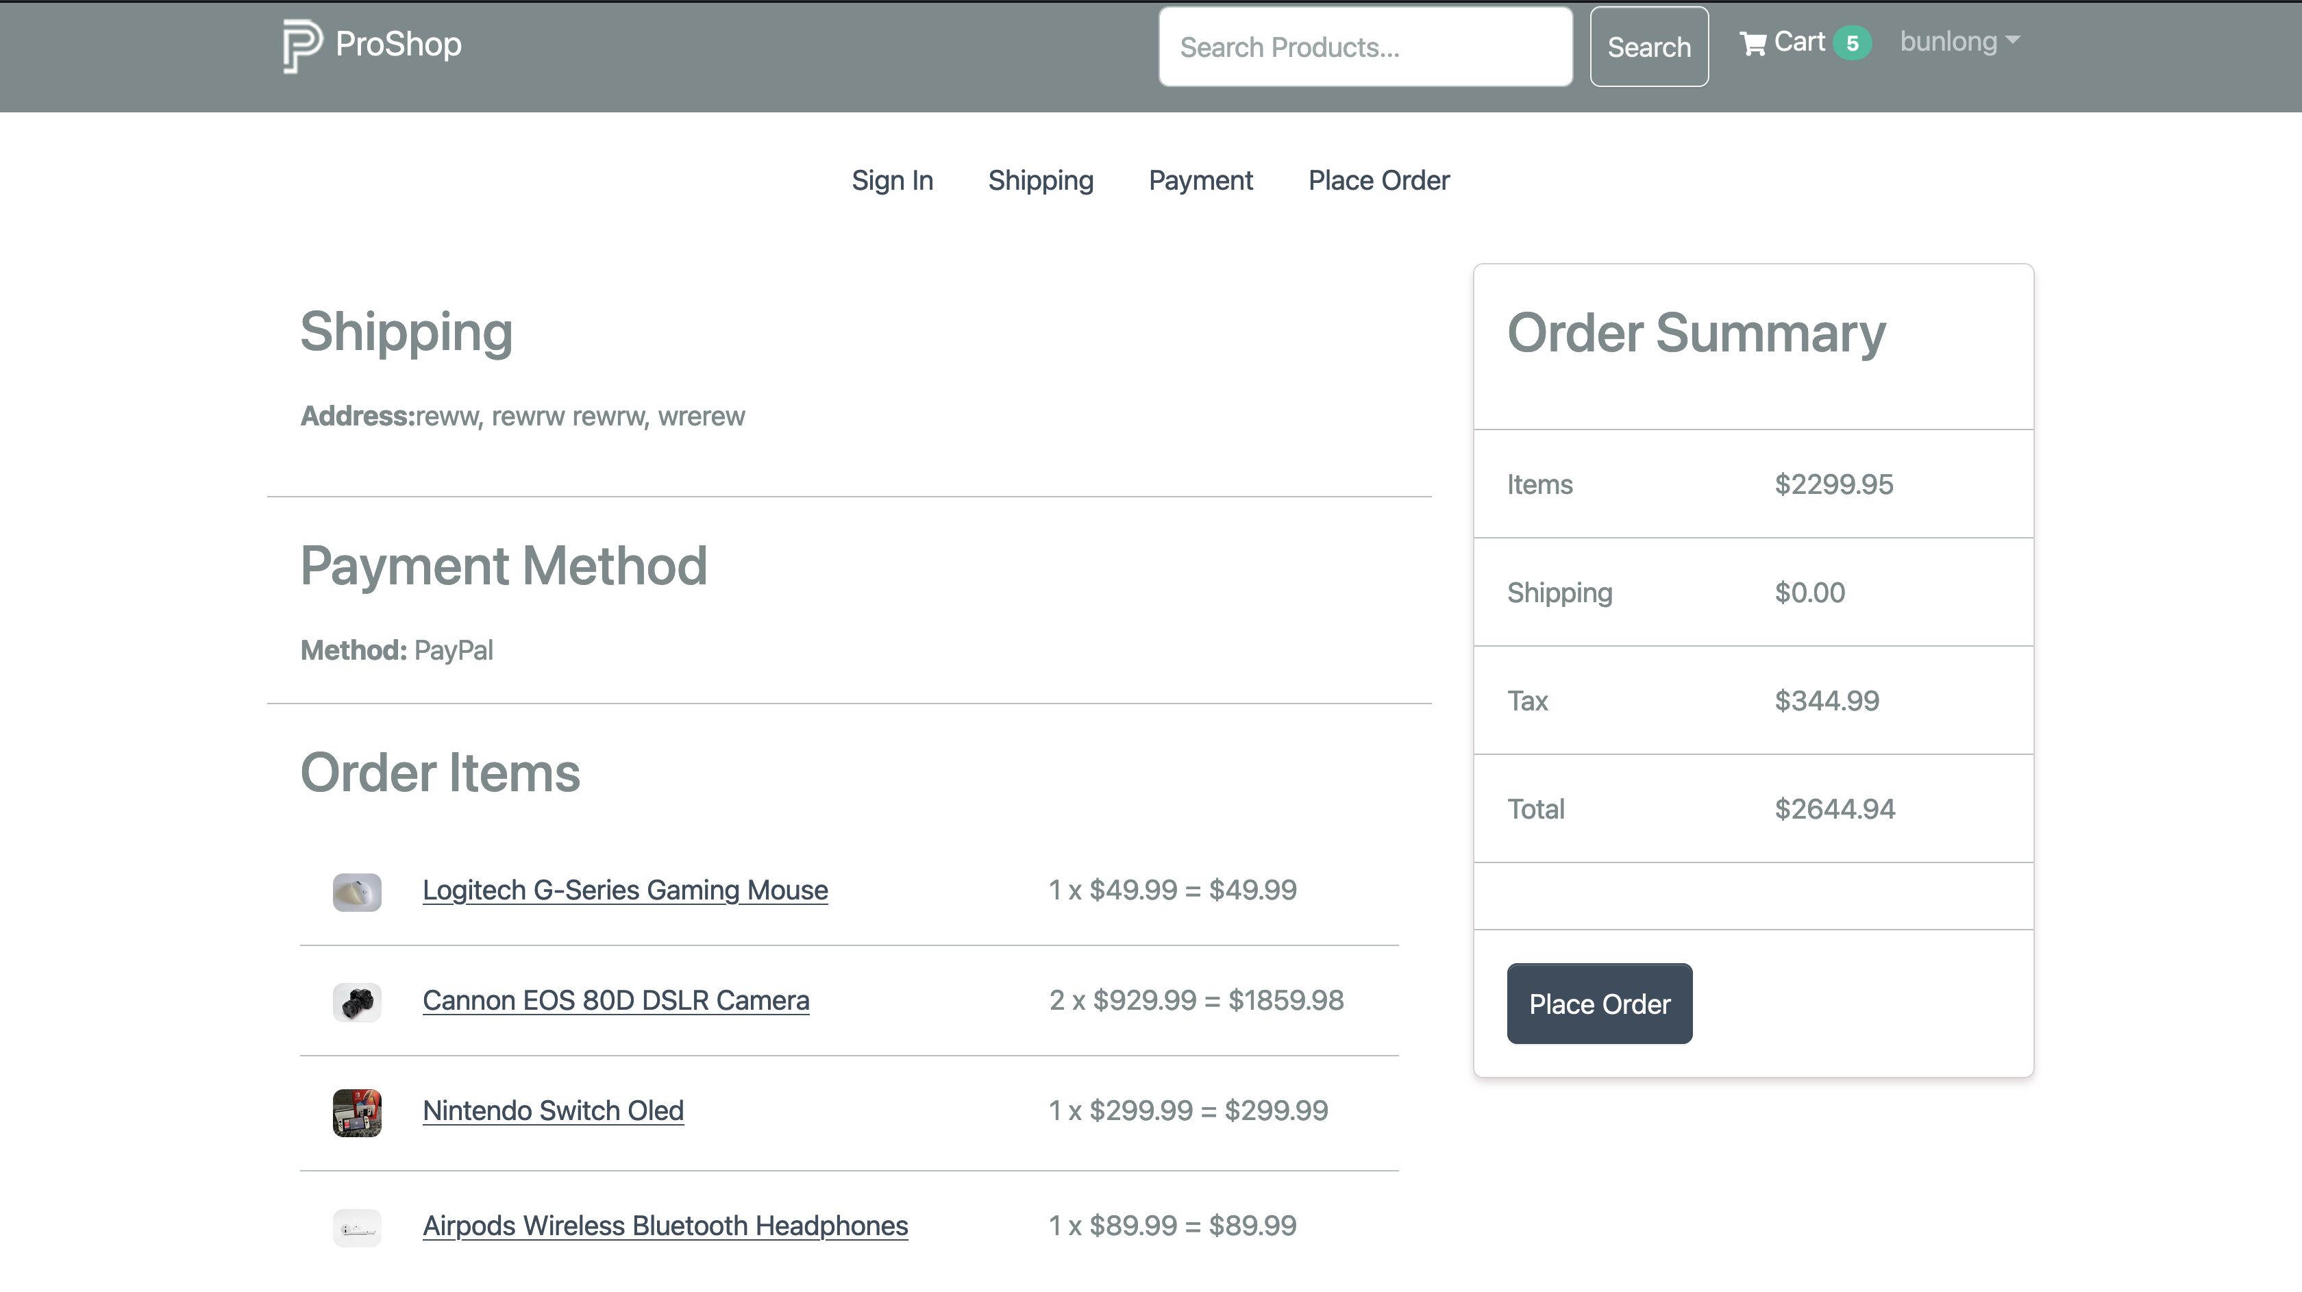
Task: Select the Place Order step tab
Action: pos(1378,180)
